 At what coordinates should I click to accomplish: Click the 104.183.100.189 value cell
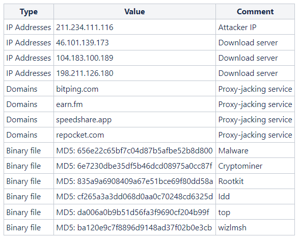pyautogui.click(x=134, y=58)
